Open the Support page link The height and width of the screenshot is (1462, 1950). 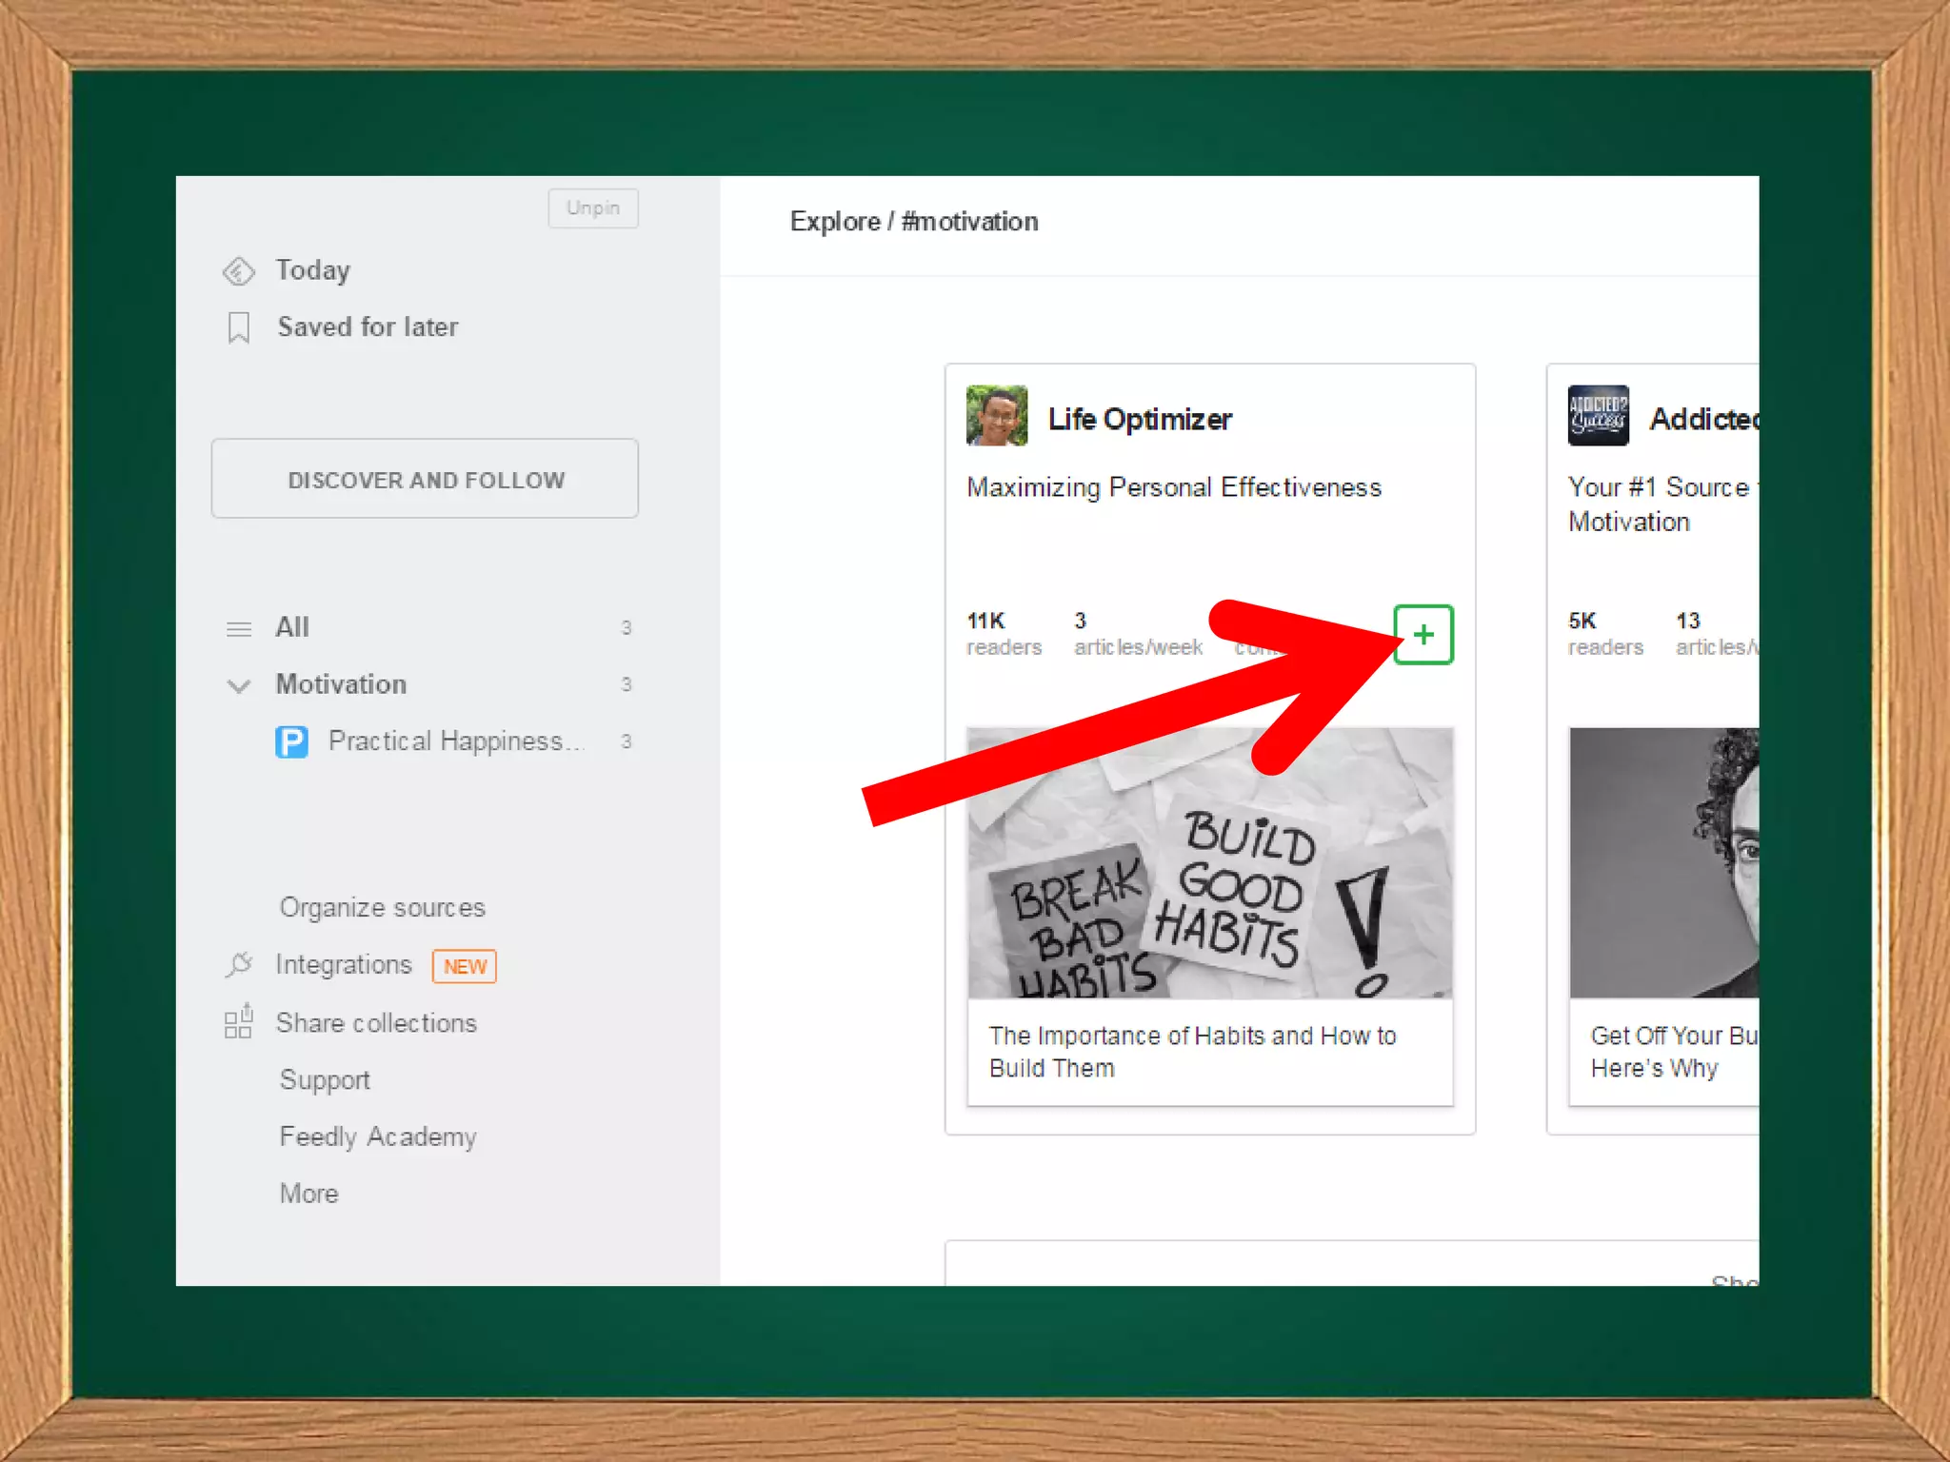[x=325, y=1080]
